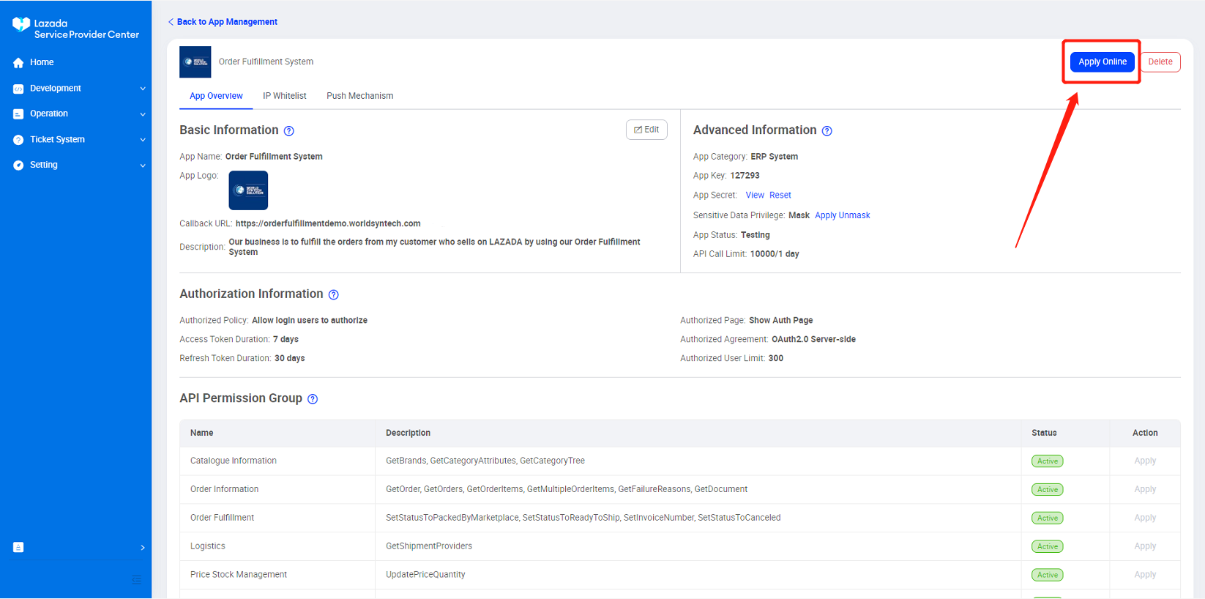This screenshot has width=1205, height=599.
Task: Click the account icon at sidebar bottom
Action: click(x=18, y=547)
